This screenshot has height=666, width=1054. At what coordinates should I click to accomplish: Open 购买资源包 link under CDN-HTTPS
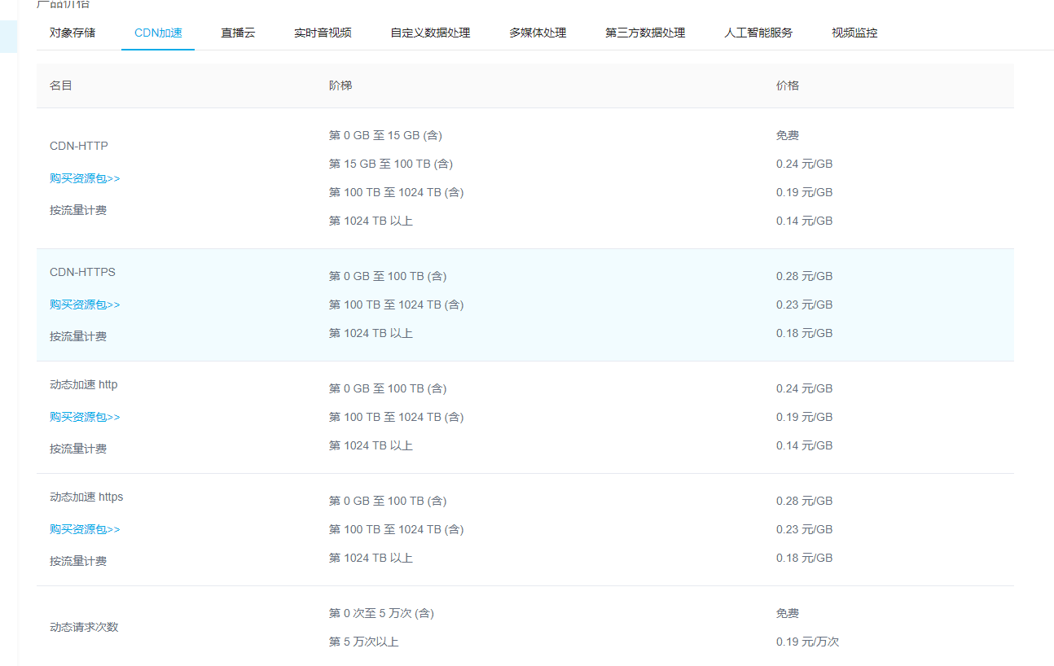pos(85,305)
